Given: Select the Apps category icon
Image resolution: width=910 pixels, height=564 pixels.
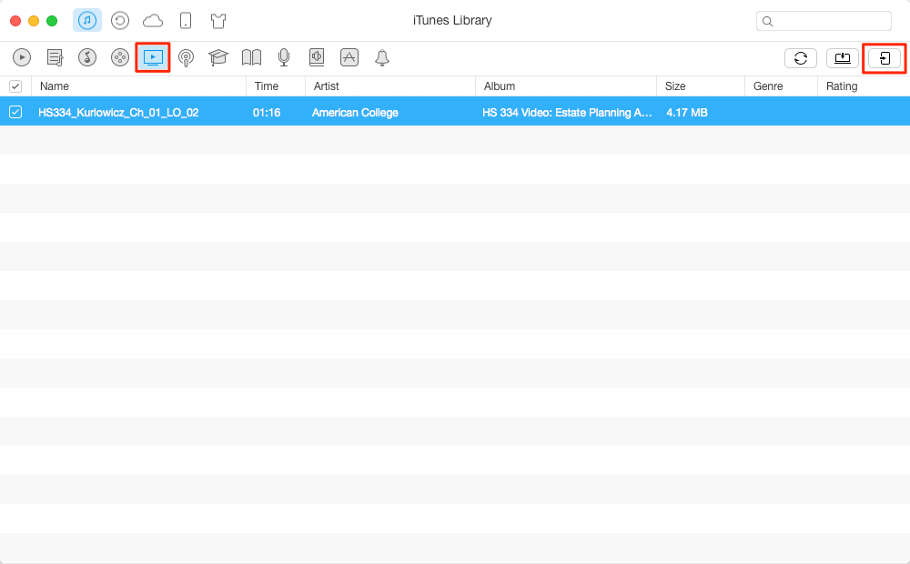Looking at the screenshot, I should tap(349, 57).
